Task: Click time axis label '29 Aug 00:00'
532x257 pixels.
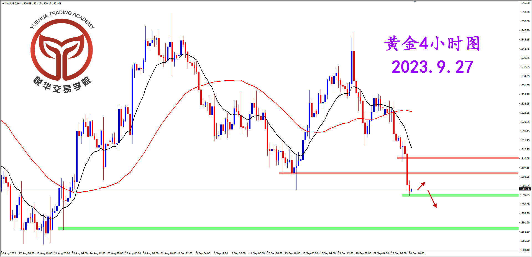Action: tap(133, 253)
